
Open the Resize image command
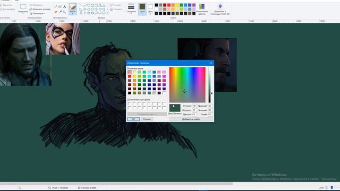pyautogui.click(x=40, y=9)
